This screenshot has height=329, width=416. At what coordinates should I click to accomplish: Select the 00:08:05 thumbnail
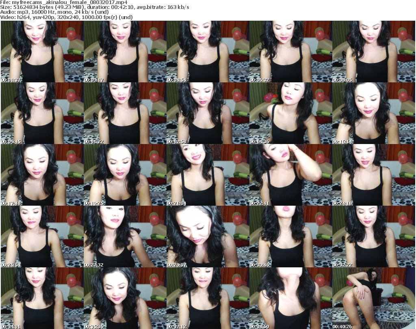[x=374, y=52]
